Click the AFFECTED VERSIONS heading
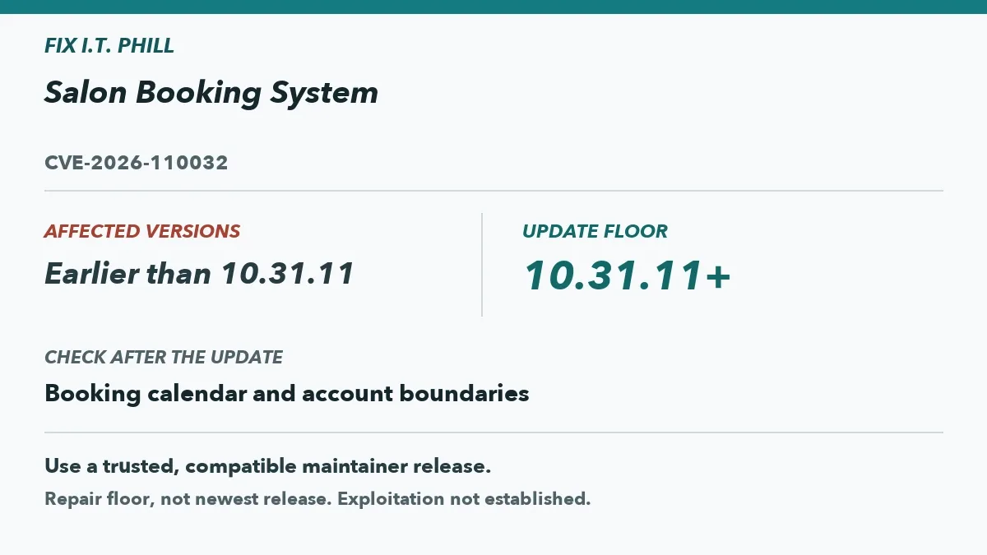 (142, 231)
